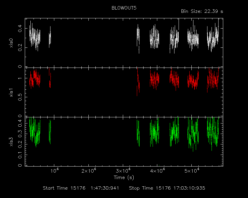Click the Time (s) x-axis label
This screenshot has height=198, width=248.
pos(124,178)
